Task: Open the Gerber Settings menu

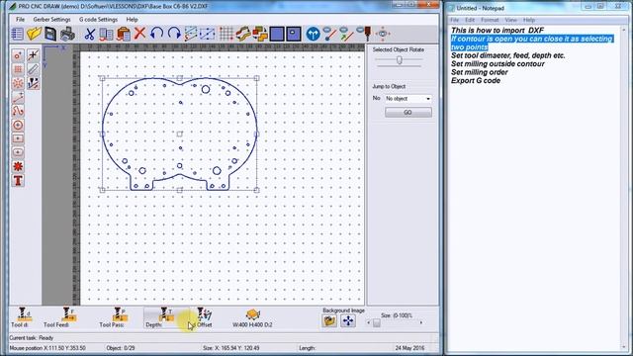Action: tap(51, 20)
